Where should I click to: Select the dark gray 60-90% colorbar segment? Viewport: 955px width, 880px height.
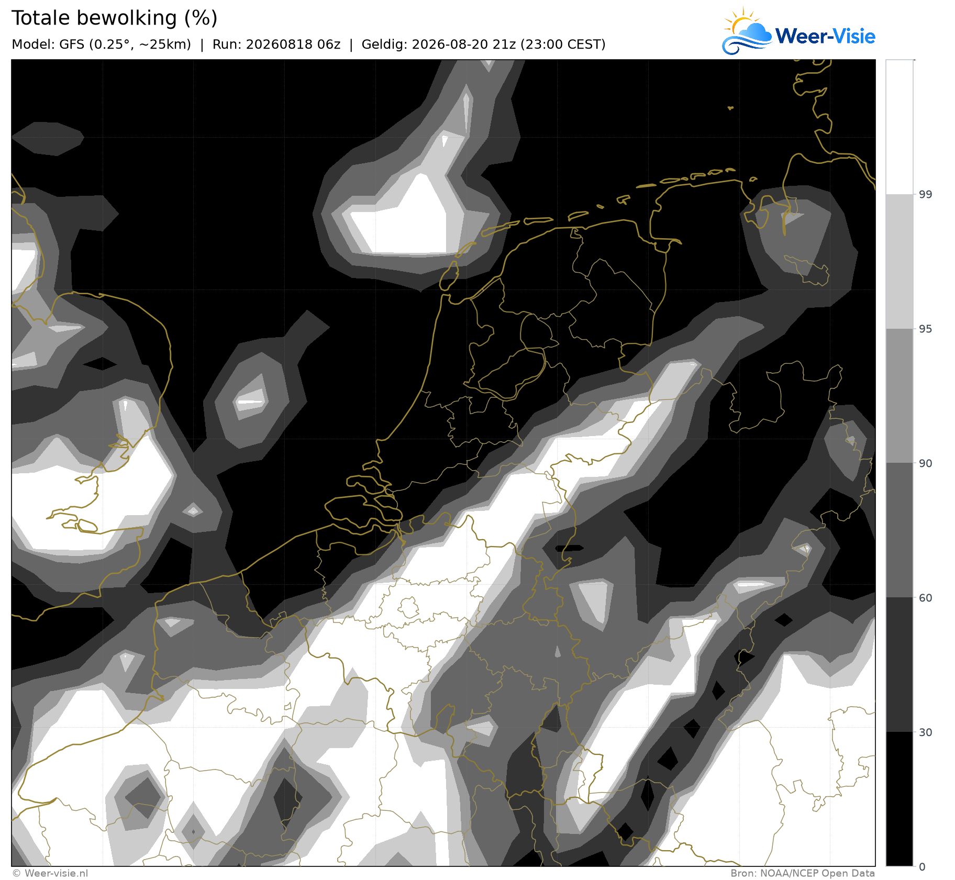point(899,530)
